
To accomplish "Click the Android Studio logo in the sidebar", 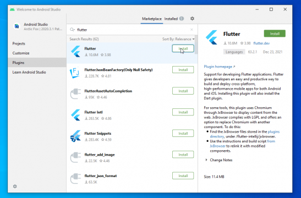I will coord(17,26).
